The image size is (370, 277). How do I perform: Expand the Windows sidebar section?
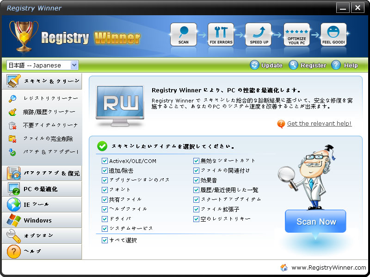(42, 220)
